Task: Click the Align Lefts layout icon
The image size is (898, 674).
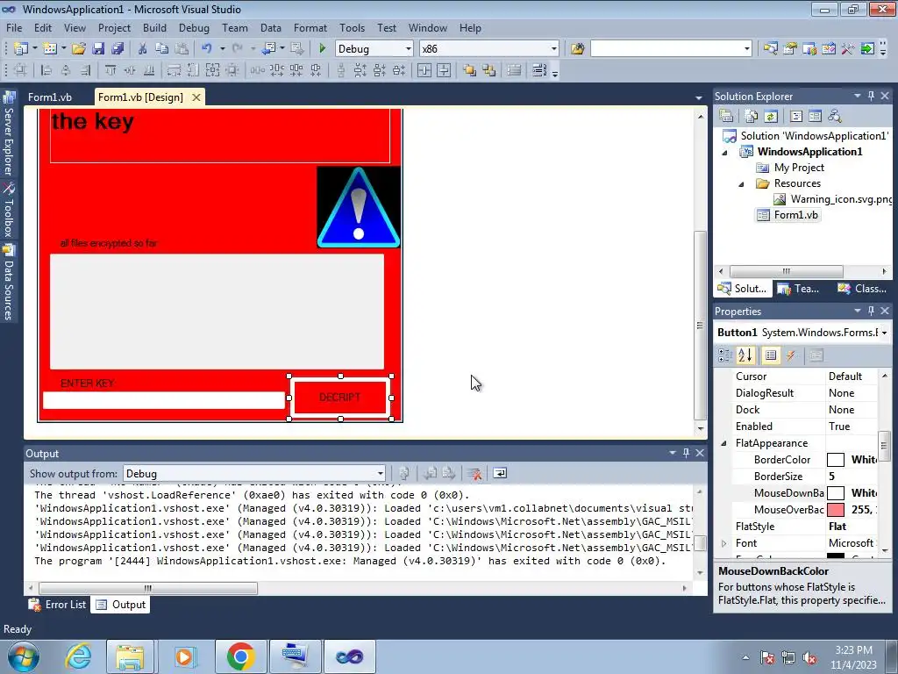Action: pos(46,70)
